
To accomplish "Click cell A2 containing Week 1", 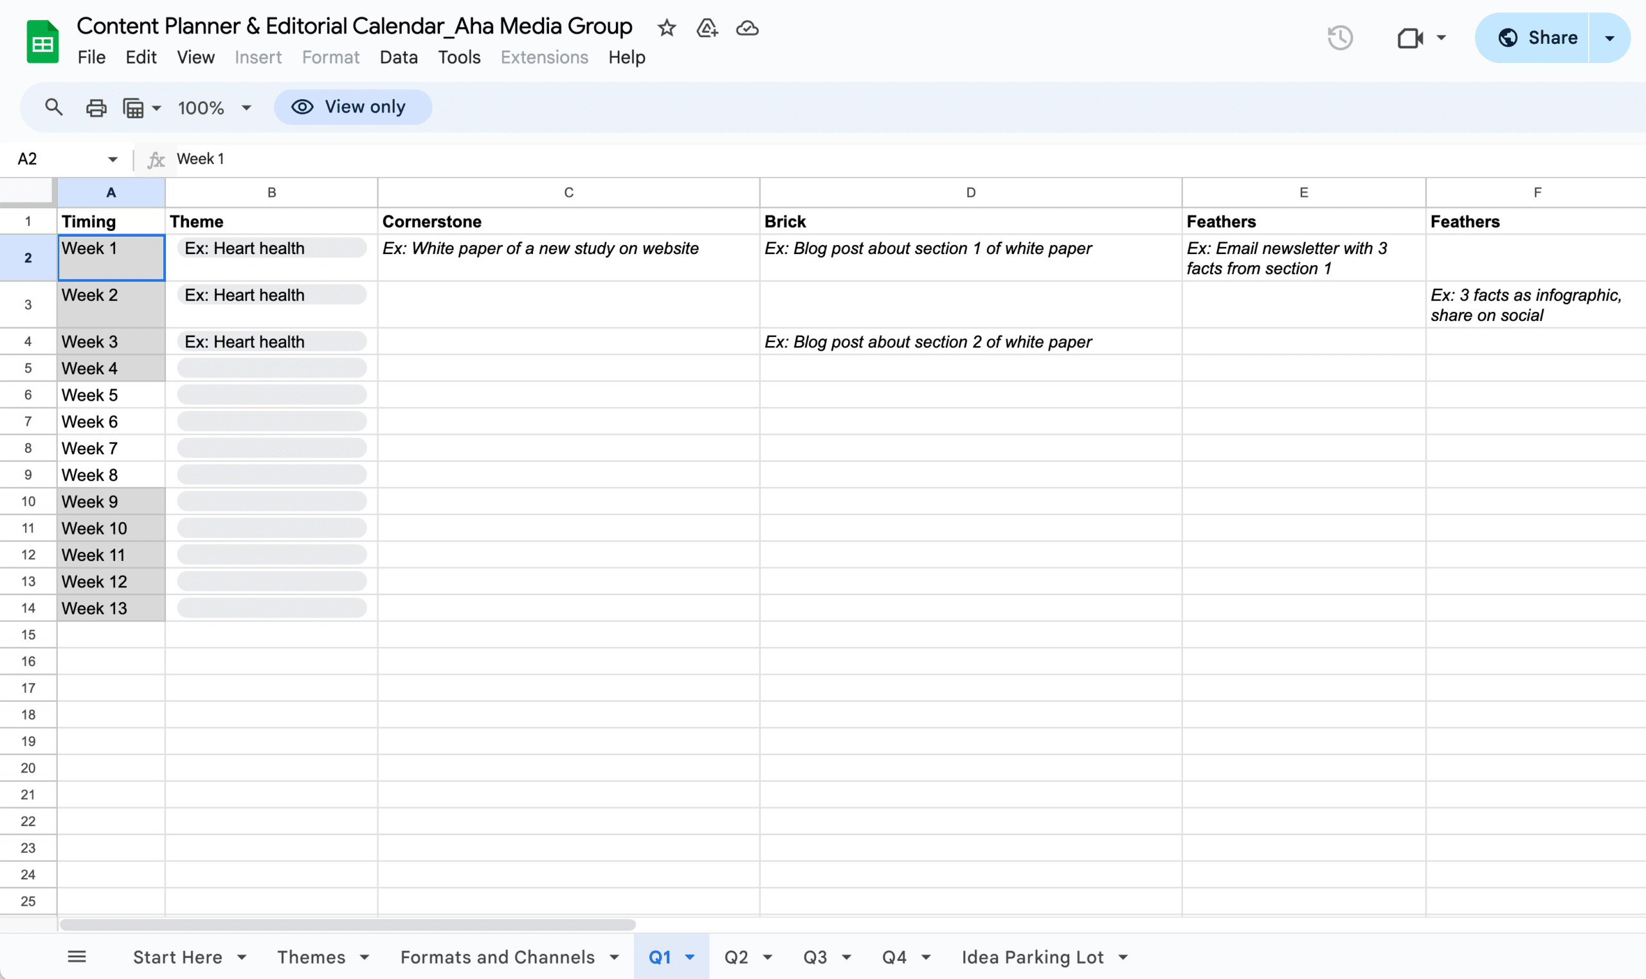I will [x=111, y=257].
